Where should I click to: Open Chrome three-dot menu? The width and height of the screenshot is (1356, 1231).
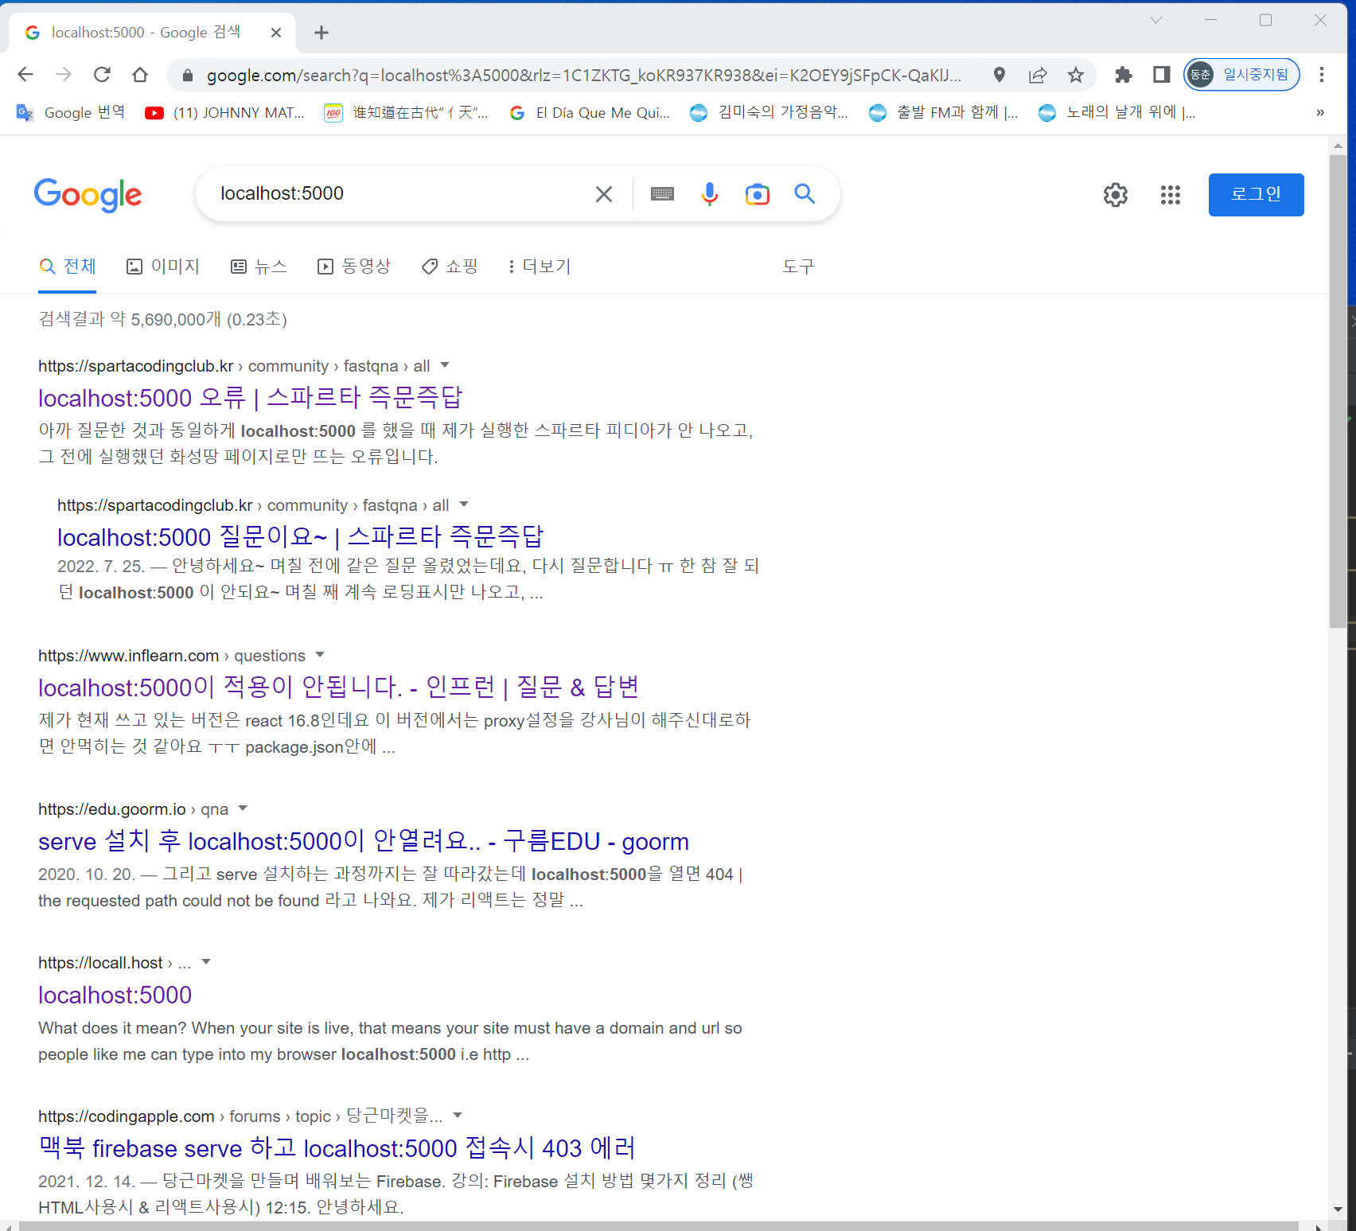tap(1322, 75)
